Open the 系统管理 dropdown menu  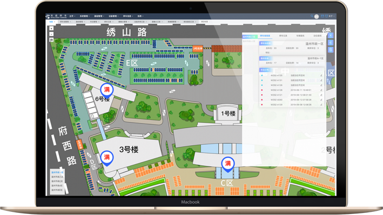click(x=85, y=16)
